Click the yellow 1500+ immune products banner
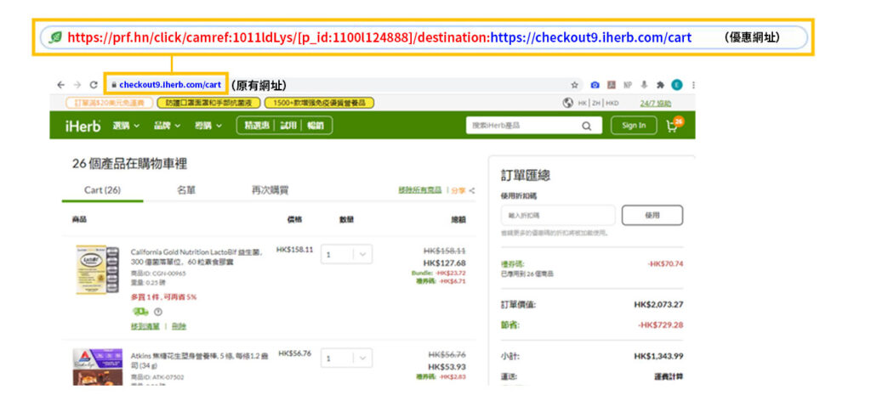Screen dimensions: 871x412 pos(320,103)
